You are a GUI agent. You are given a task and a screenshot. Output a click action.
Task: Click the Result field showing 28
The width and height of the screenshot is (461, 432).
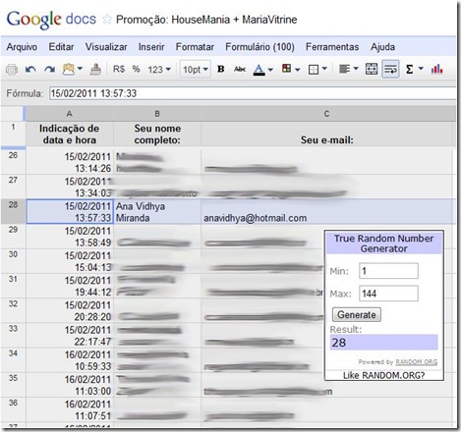point(383,343)
